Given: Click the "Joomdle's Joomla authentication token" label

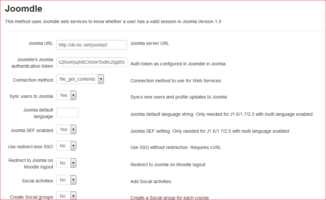Looking at the screenshot, I should (x=32, y=63).
